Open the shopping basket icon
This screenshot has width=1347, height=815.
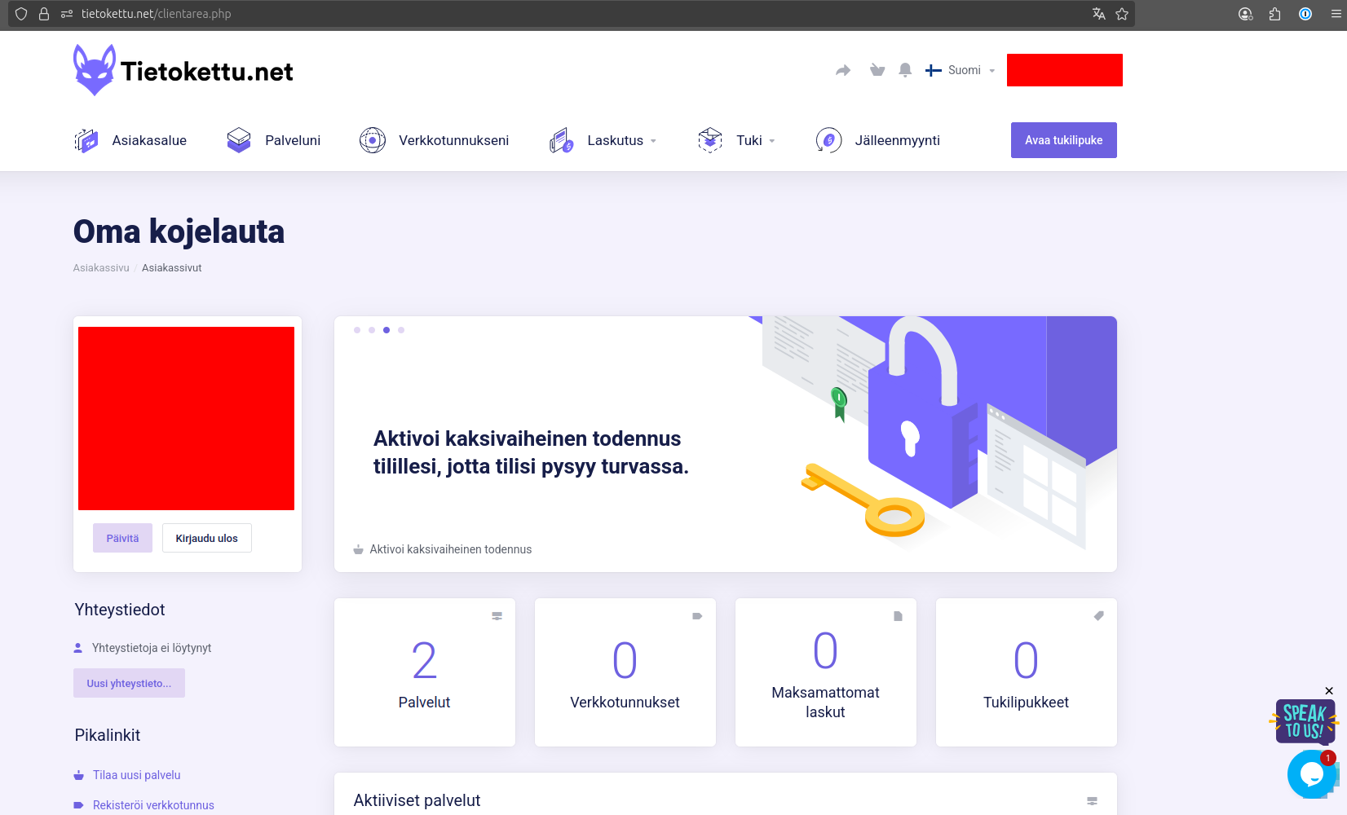pos(877,71)
